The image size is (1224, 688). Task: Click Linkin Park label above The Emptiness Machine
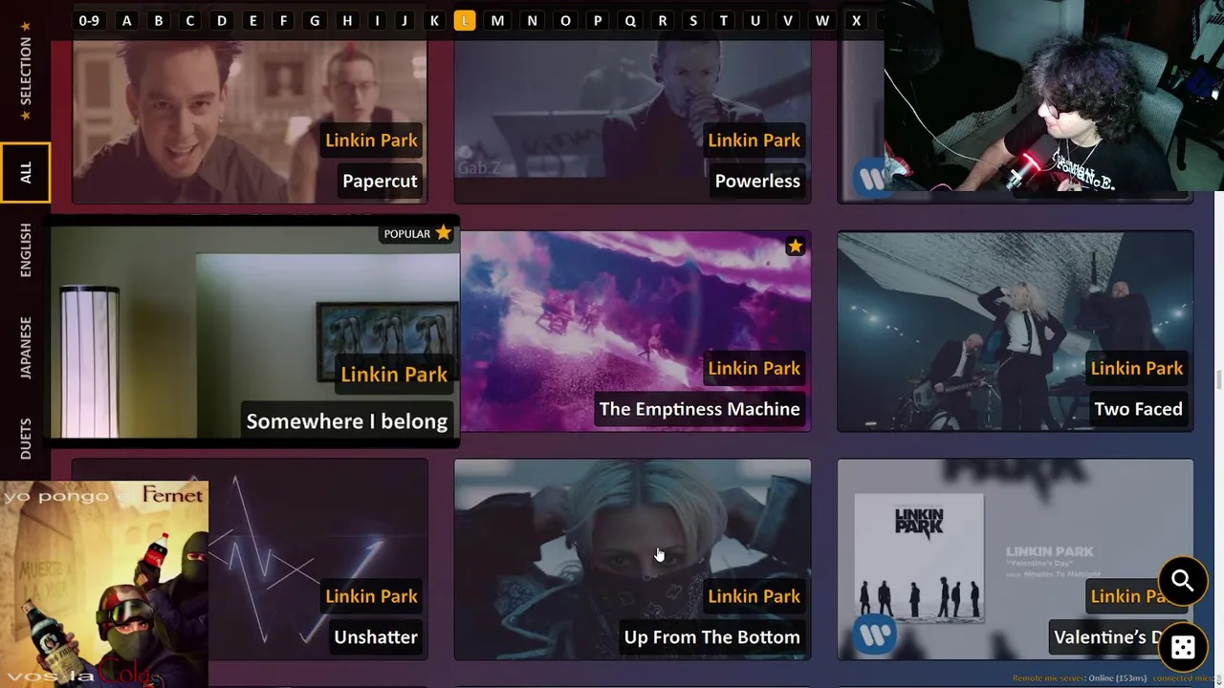(754, 369)
